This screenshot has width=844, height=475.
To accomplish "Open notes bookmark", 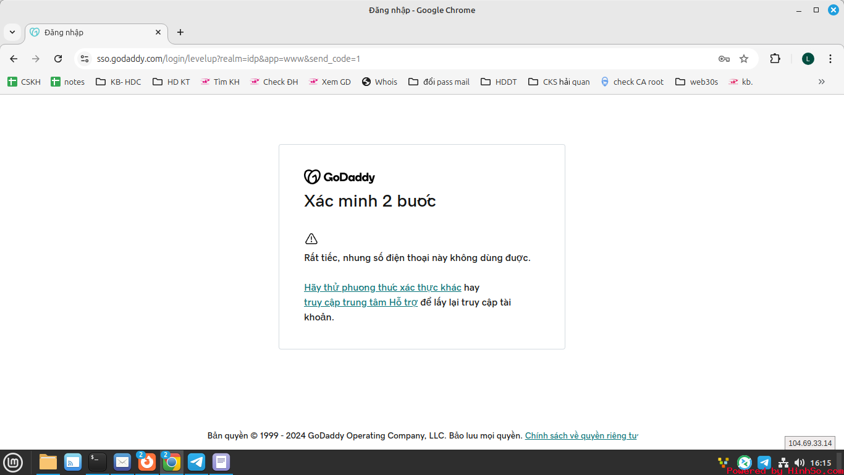I will coord(68,82).
